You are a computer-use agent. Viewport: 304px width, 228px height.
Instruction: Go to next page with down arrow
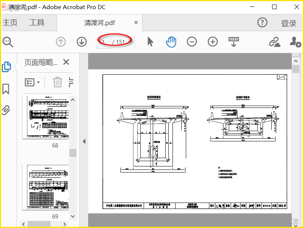click(x=82, y=42)
